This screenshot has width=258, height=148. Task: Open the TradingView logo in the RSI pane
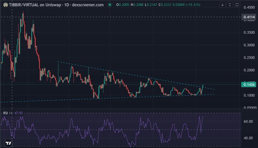coord(8,143)
